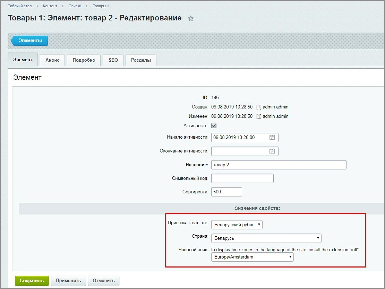385x289 pixels.
Task: Click the Применить button
Action: pos(68,281)
